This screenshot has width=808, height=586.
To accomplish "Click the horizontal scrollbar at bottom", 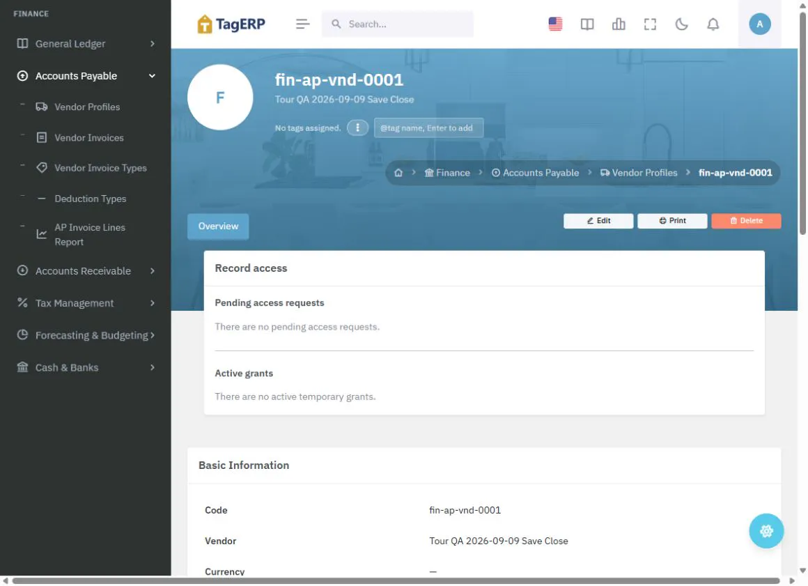I will 395,581.
